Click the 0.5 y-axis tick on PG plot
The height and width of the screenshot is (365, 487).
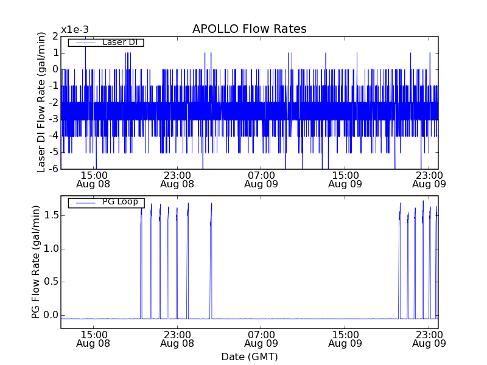[51, 282]
